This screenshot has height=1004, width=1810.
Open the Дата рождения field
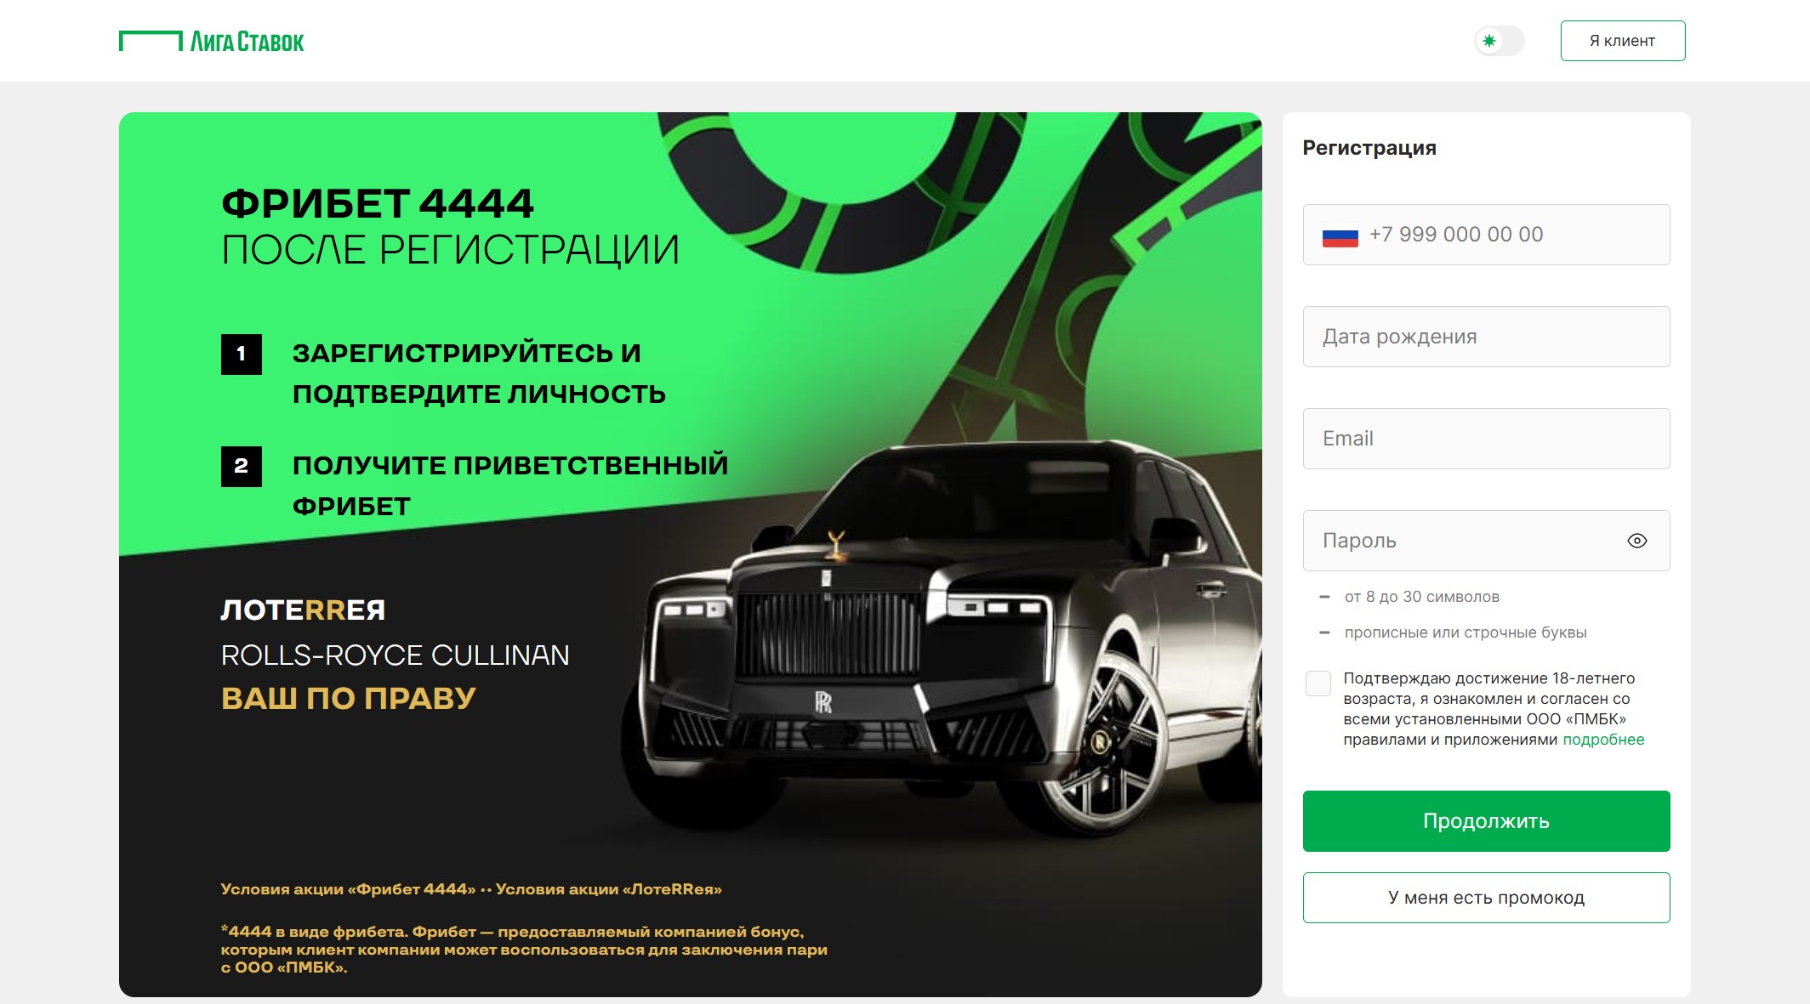[x=1486, y=337]
